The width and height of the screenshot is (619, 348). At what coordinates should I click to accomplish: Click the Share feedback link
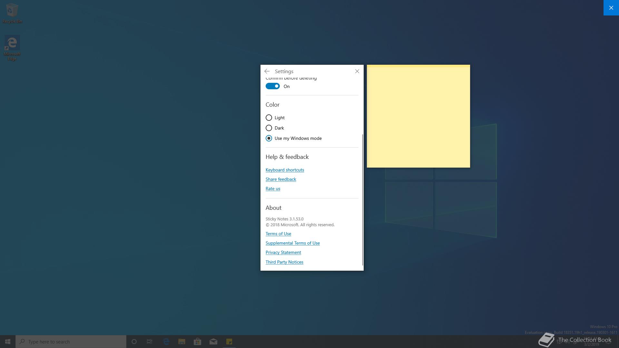pyautogui.click(x=281, y=179)
